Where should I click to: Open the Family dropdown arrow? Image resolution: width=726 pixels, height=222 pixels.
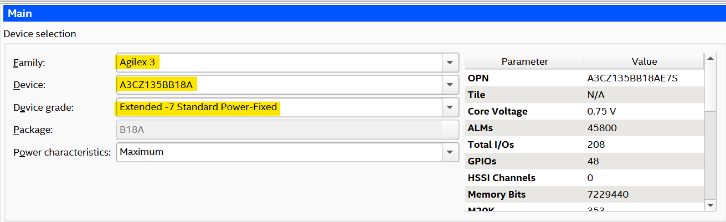(450, 63)
